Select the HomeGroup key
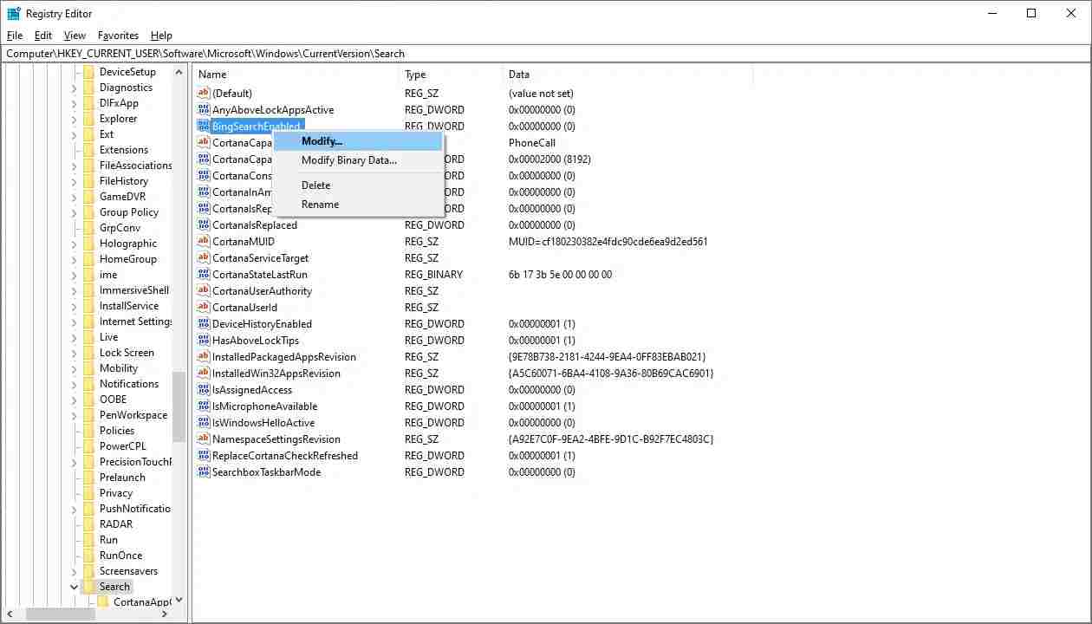Viewport: 1092px width, 624px height. click(128, 259)
